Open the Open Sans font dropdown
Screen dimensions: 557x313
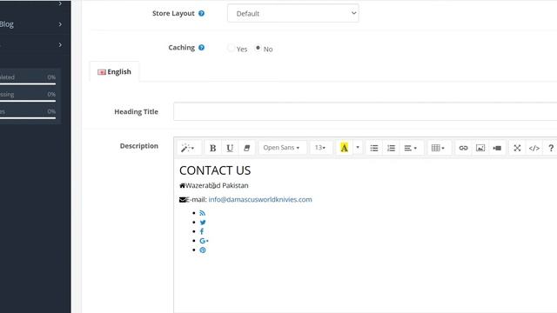281,148
